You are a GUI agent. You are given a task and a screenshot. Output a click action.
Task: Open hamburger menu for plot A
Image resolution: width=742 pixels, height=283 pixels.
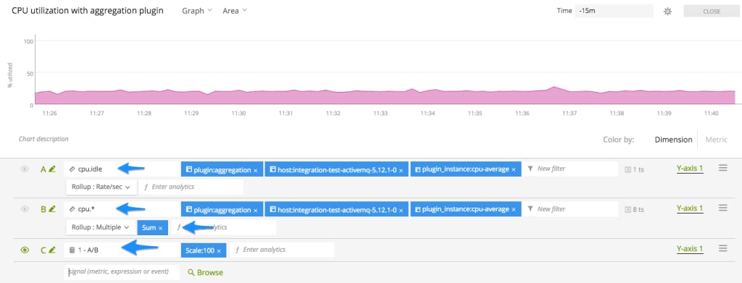722,168
